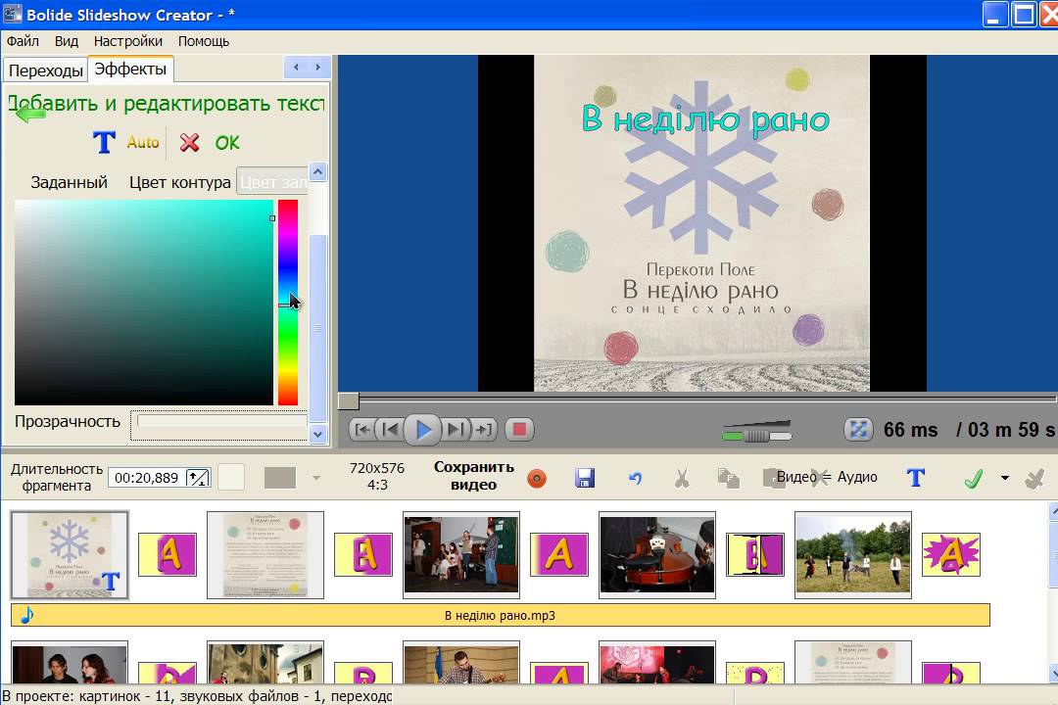Screen dimensions: 1058x705
Task: Open the Помощь menu
Action: (x=204, y=41)
